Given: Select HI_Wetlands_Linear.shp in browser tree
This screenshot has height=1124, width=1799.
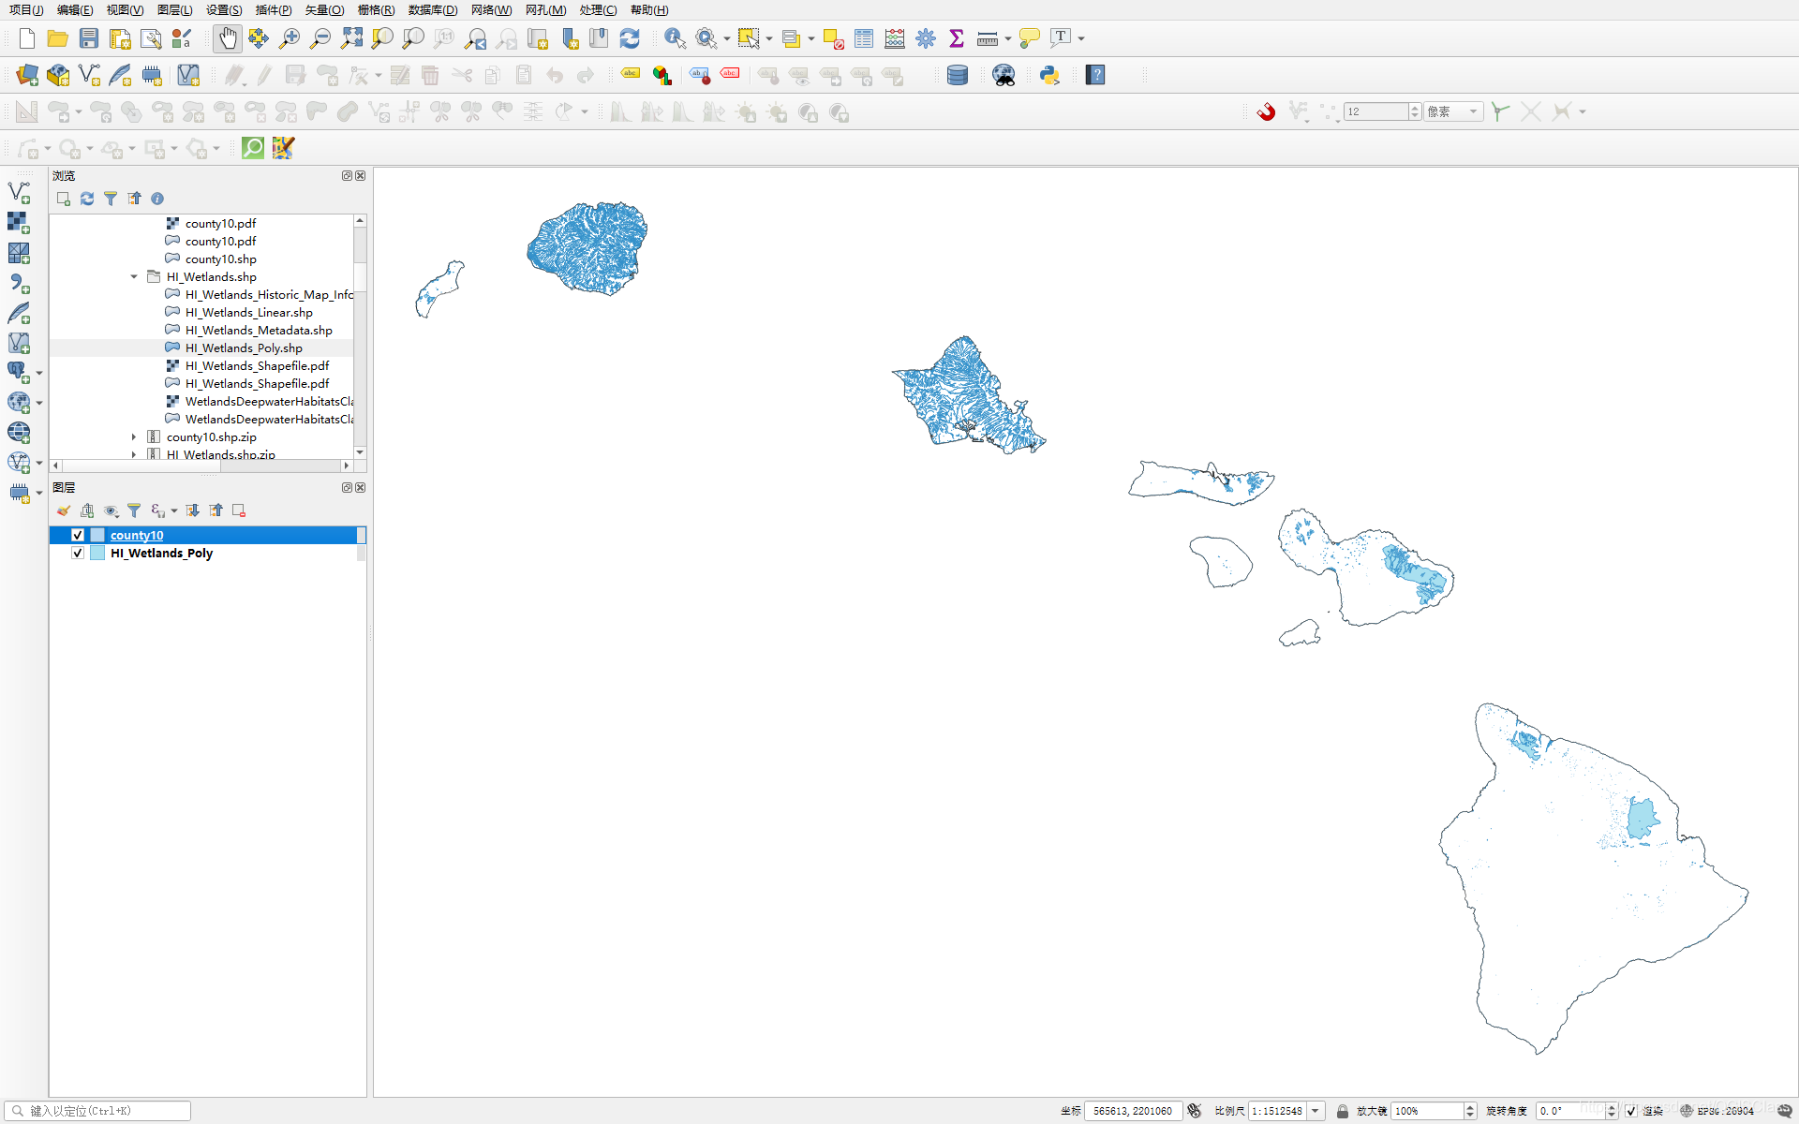Looking at the screenshot, I should click(248, 312).
